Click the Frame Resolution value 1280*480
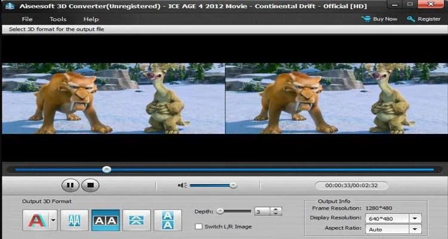Viewport: 448px width, 239px height. pyautogui.click(x=379, y=208)
